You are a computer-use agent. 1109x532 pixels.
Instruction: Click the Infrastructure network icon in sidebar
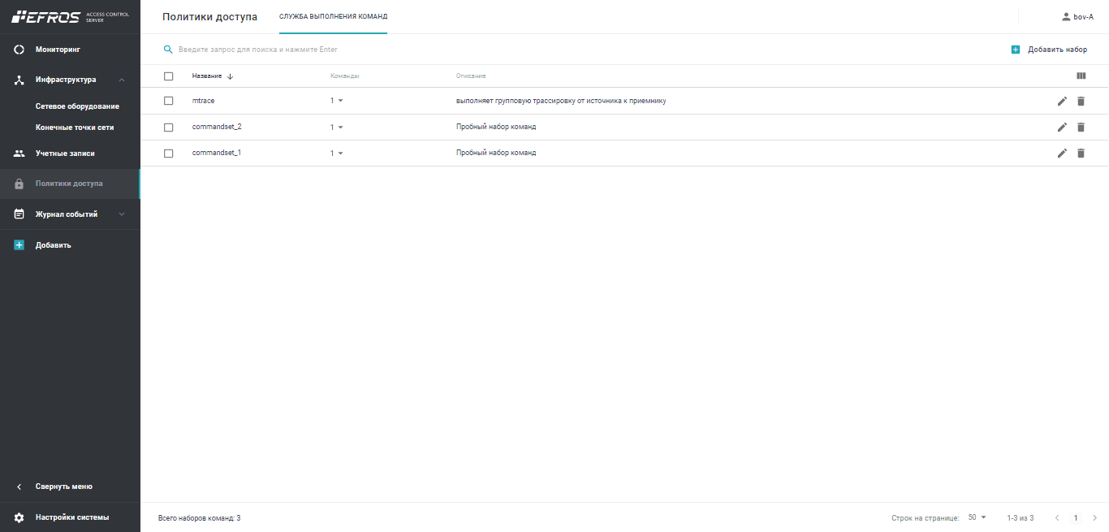click(x=19, y=80)
